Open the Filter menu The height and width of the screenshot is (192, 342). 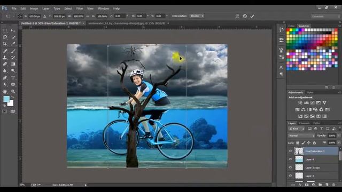(x=80, y=9)
